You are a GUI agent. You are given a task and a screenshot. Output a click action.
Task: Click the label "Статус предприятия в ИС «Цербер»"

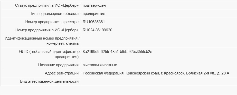pos(47,6)
